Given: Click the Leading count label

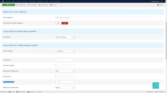Looking at the screenshot, I should point(7,60).
